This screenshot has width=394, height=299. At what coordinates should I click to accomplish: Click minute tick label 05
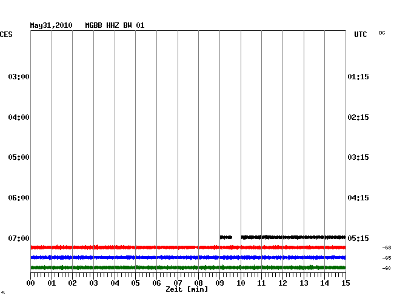click(135, 283)
